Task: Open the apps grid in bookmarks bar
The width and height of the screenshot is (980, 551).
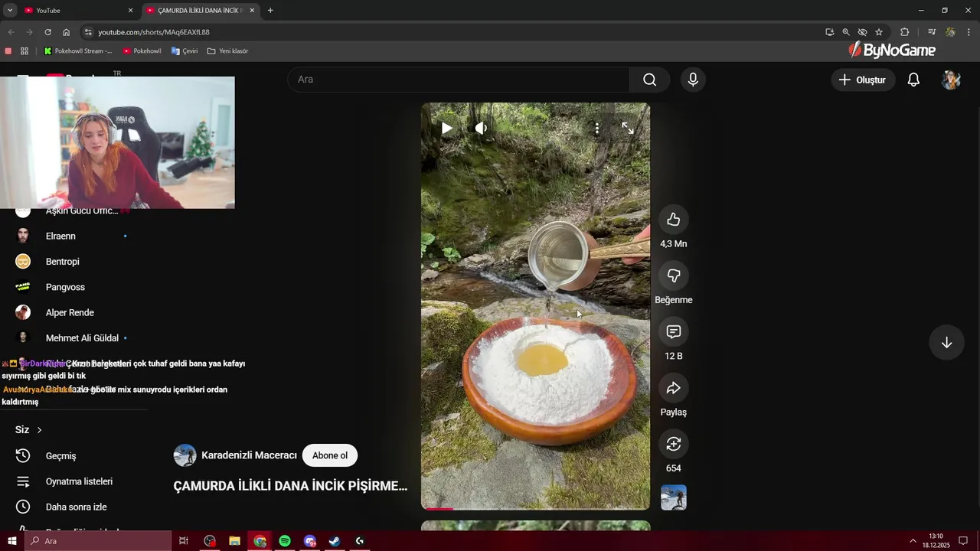Action: coord(24,51)
